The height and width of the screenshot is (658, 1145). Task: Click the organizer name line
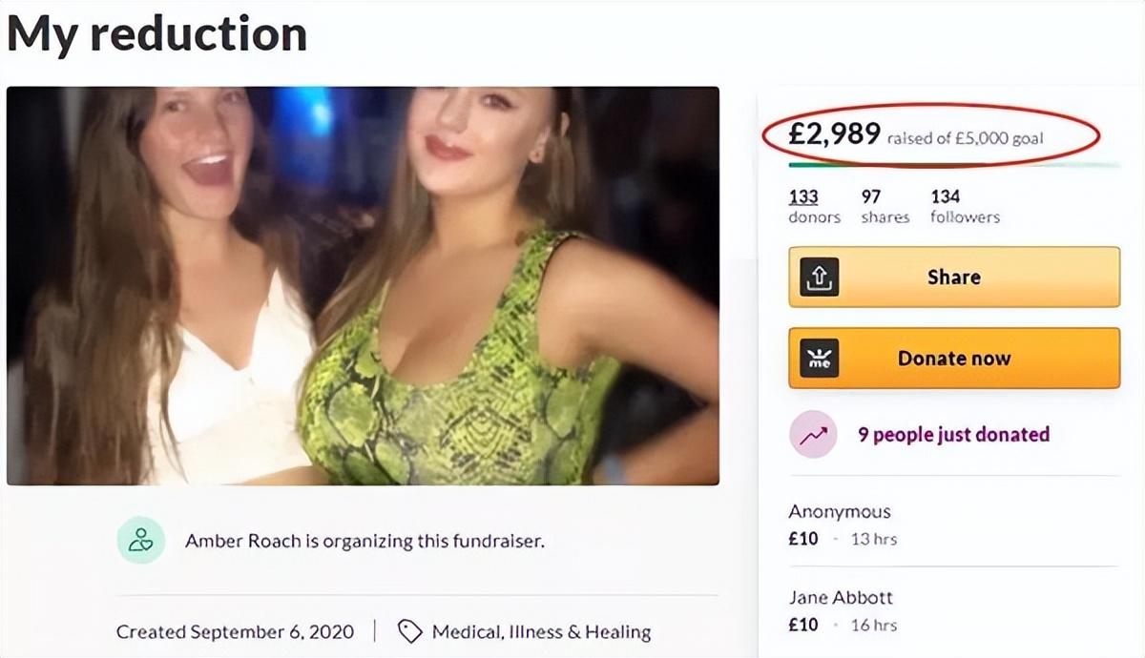(364, 541)
